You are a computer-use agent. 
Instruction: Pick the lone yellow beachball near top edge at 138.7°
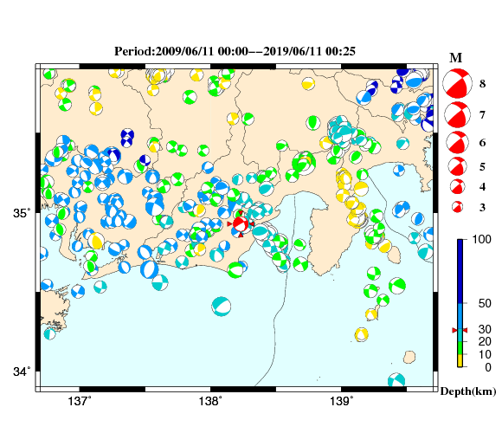pos(308,84)
